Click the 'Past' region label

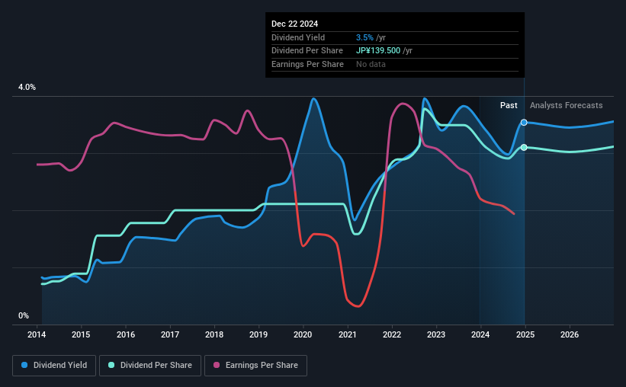[x=509, y=105]
